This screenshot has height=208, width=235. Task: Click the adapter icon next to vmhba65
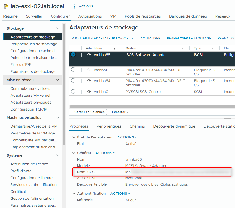[89, 54]
